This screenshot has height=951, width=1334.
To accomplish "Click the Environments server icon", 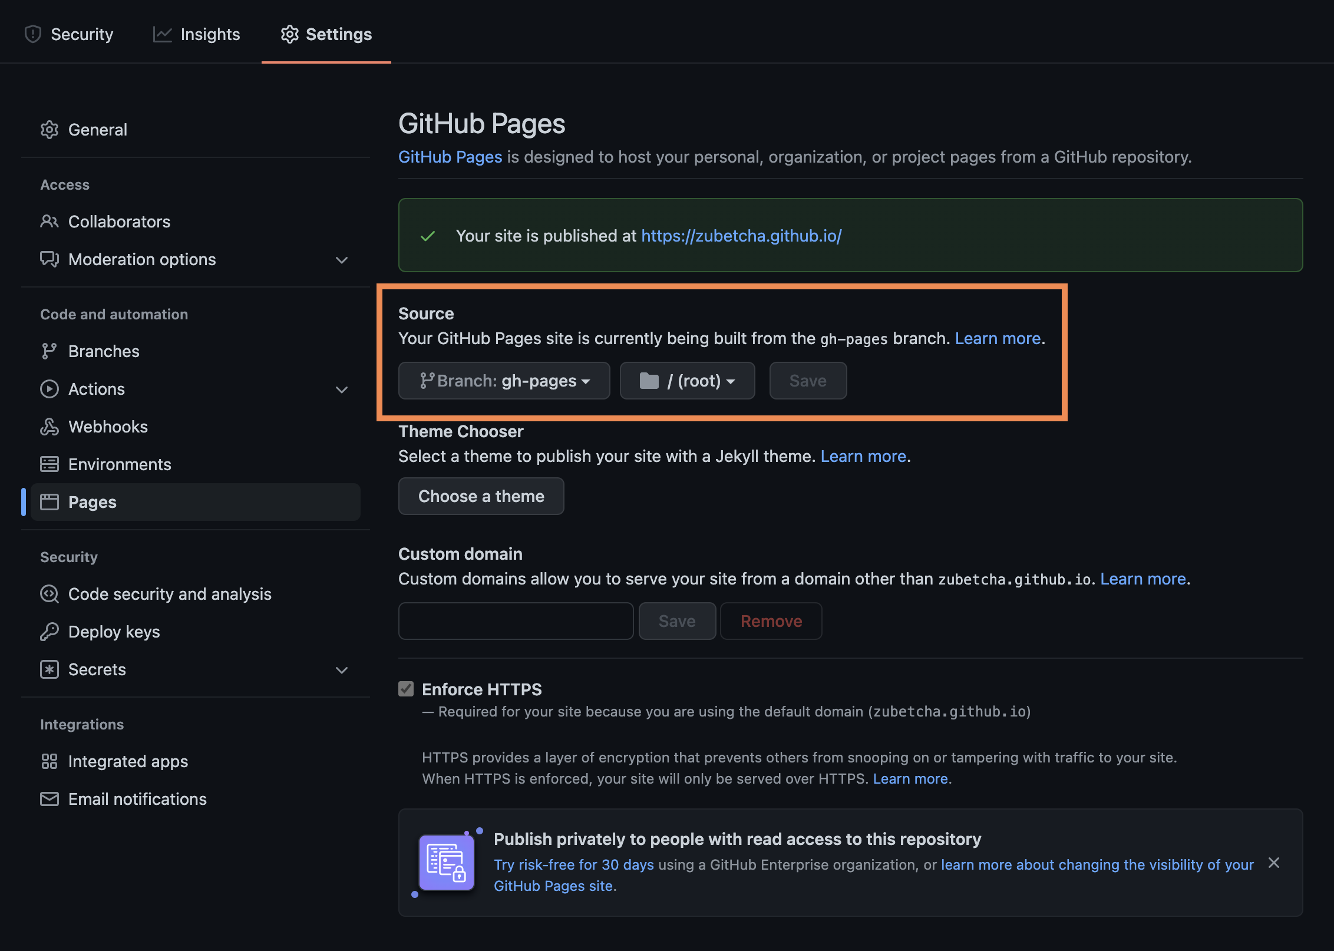I will [49, 464].
